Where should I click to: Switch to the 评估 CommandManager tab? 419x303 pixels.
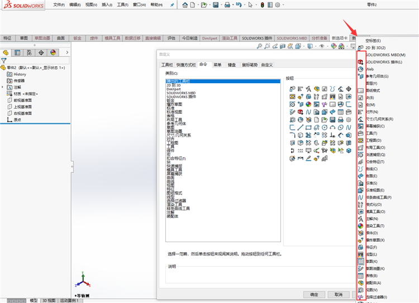coord(171,38)
